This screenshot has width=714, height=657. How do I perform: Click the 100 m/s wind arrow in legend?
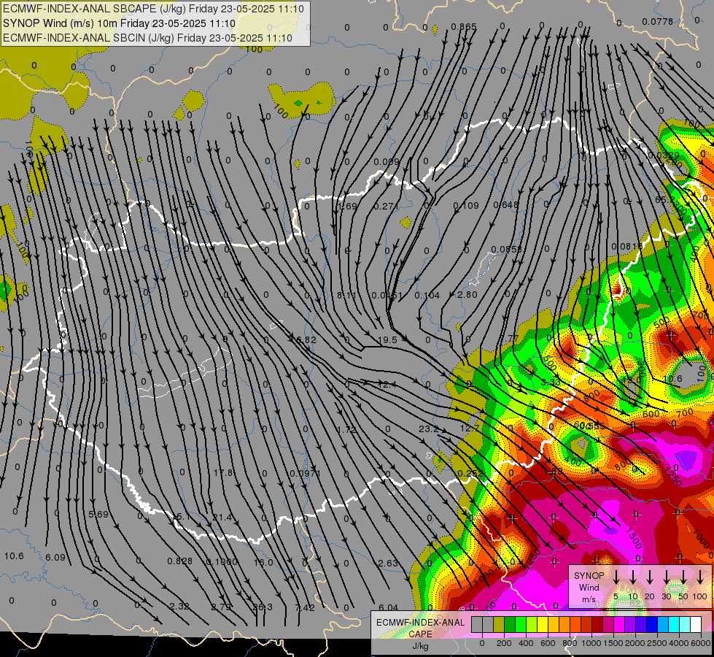tap(700, 577)
